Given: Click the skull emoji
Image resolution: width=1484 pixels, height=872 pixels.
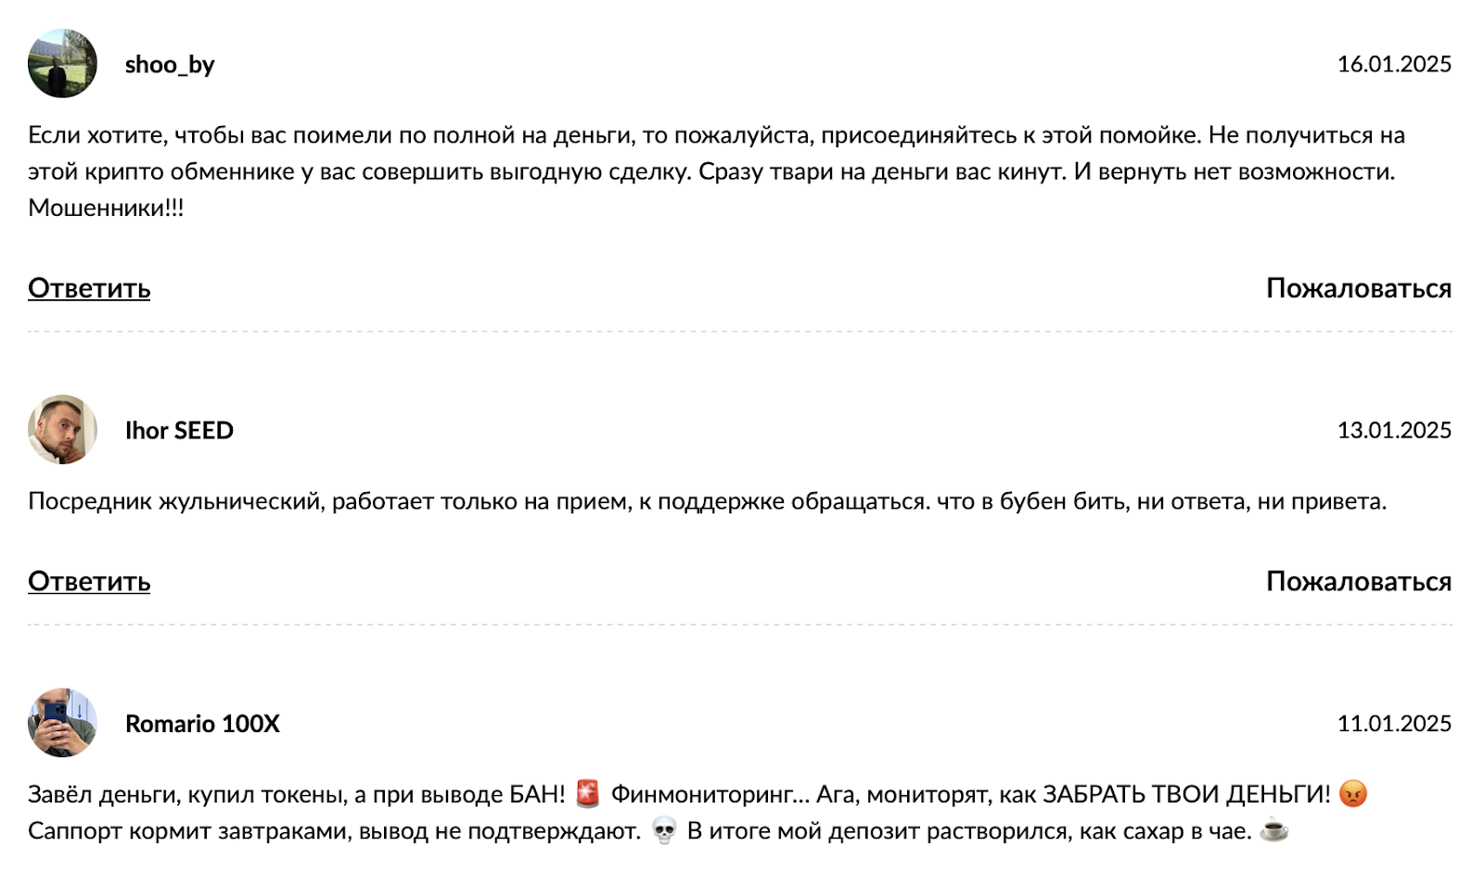Looking at the screenshot, I should 664,831.
